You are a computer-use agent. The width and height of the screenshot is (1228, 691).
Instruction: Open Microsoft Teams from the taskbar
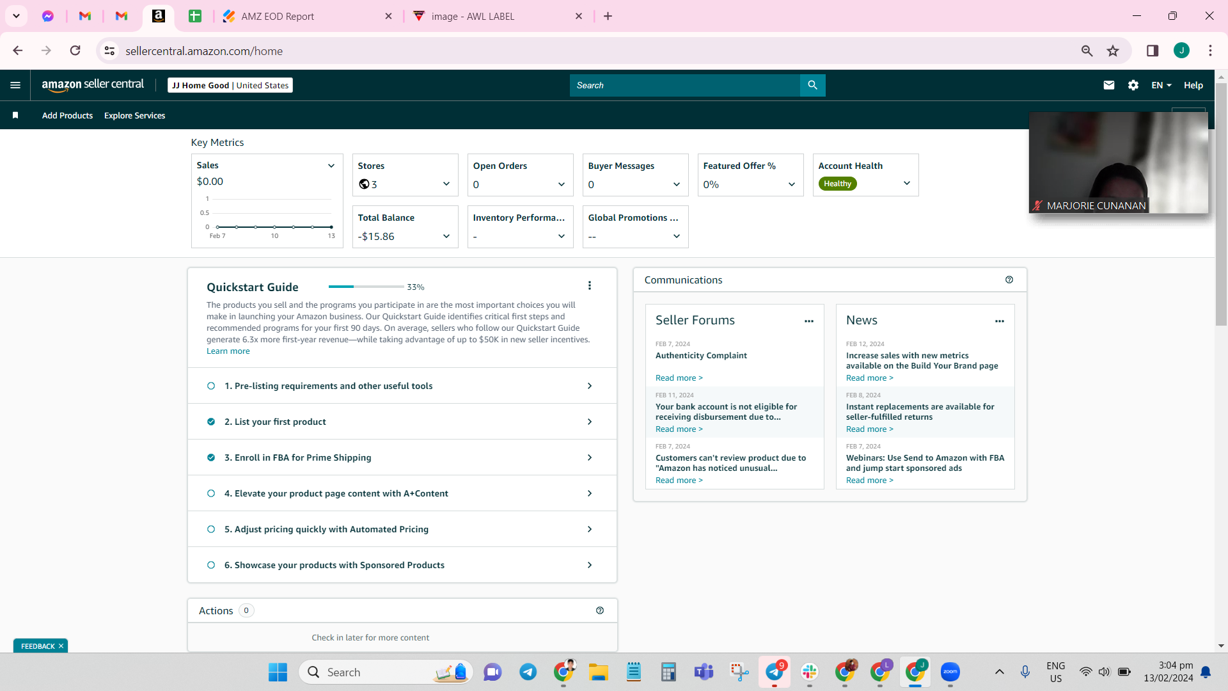point(704,672)
